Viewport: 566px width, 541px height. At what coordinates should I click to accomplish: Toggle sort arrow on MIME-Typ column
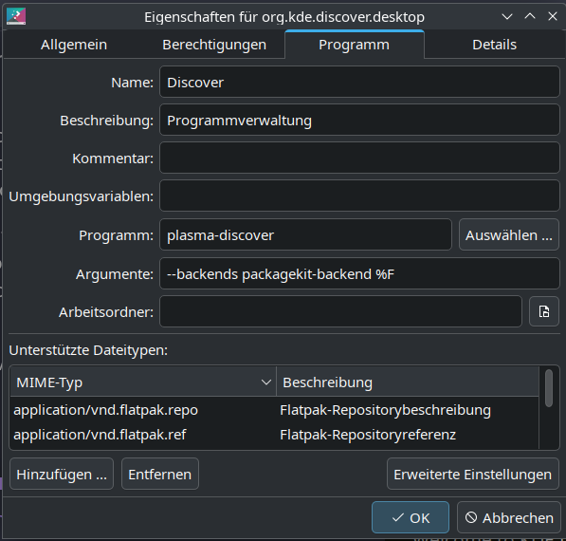266,382
